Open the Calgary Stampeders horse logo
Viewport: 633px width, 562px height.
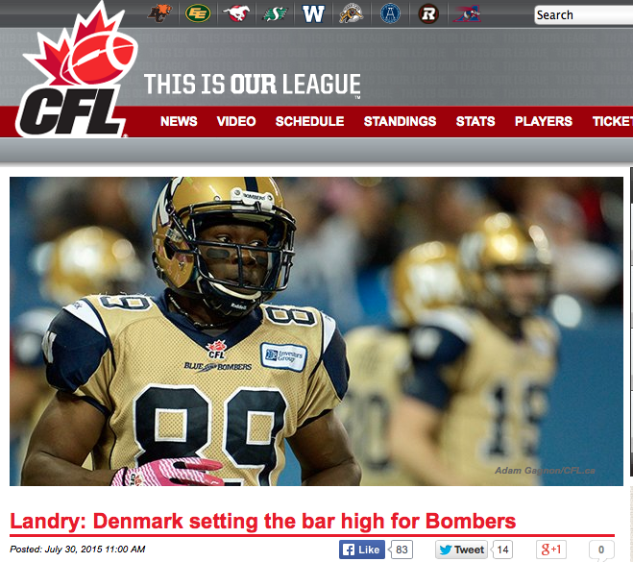tap(236, 13)
